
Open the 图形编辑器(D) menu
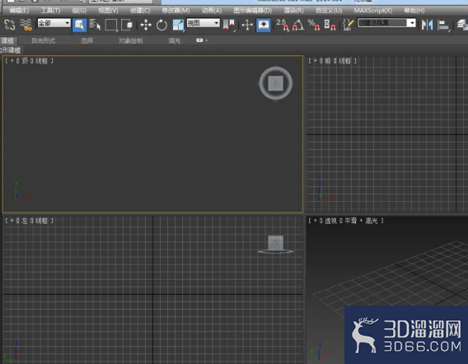point(252,11)
